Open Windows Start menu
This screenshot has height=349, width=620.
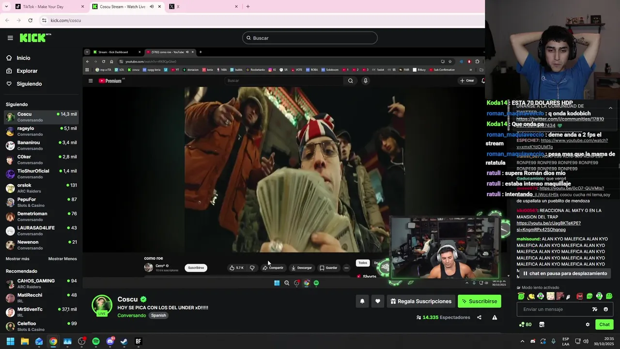point(10,341)
